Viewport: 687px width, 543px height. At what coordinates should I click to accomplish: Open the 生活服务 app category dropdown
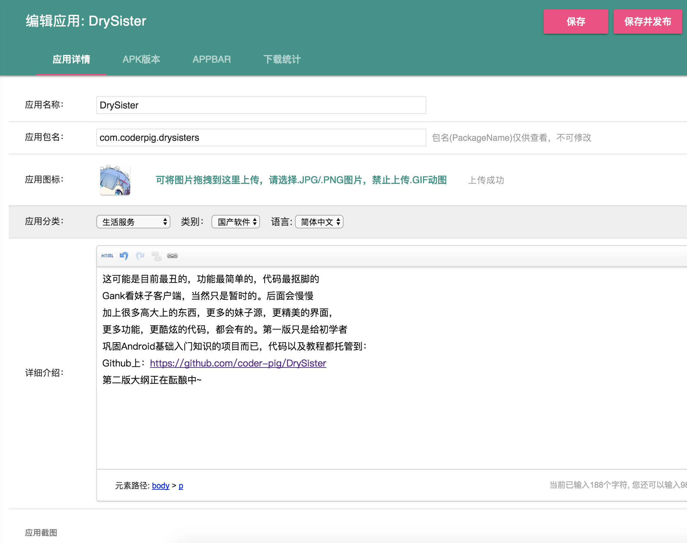tap(133, 222)
